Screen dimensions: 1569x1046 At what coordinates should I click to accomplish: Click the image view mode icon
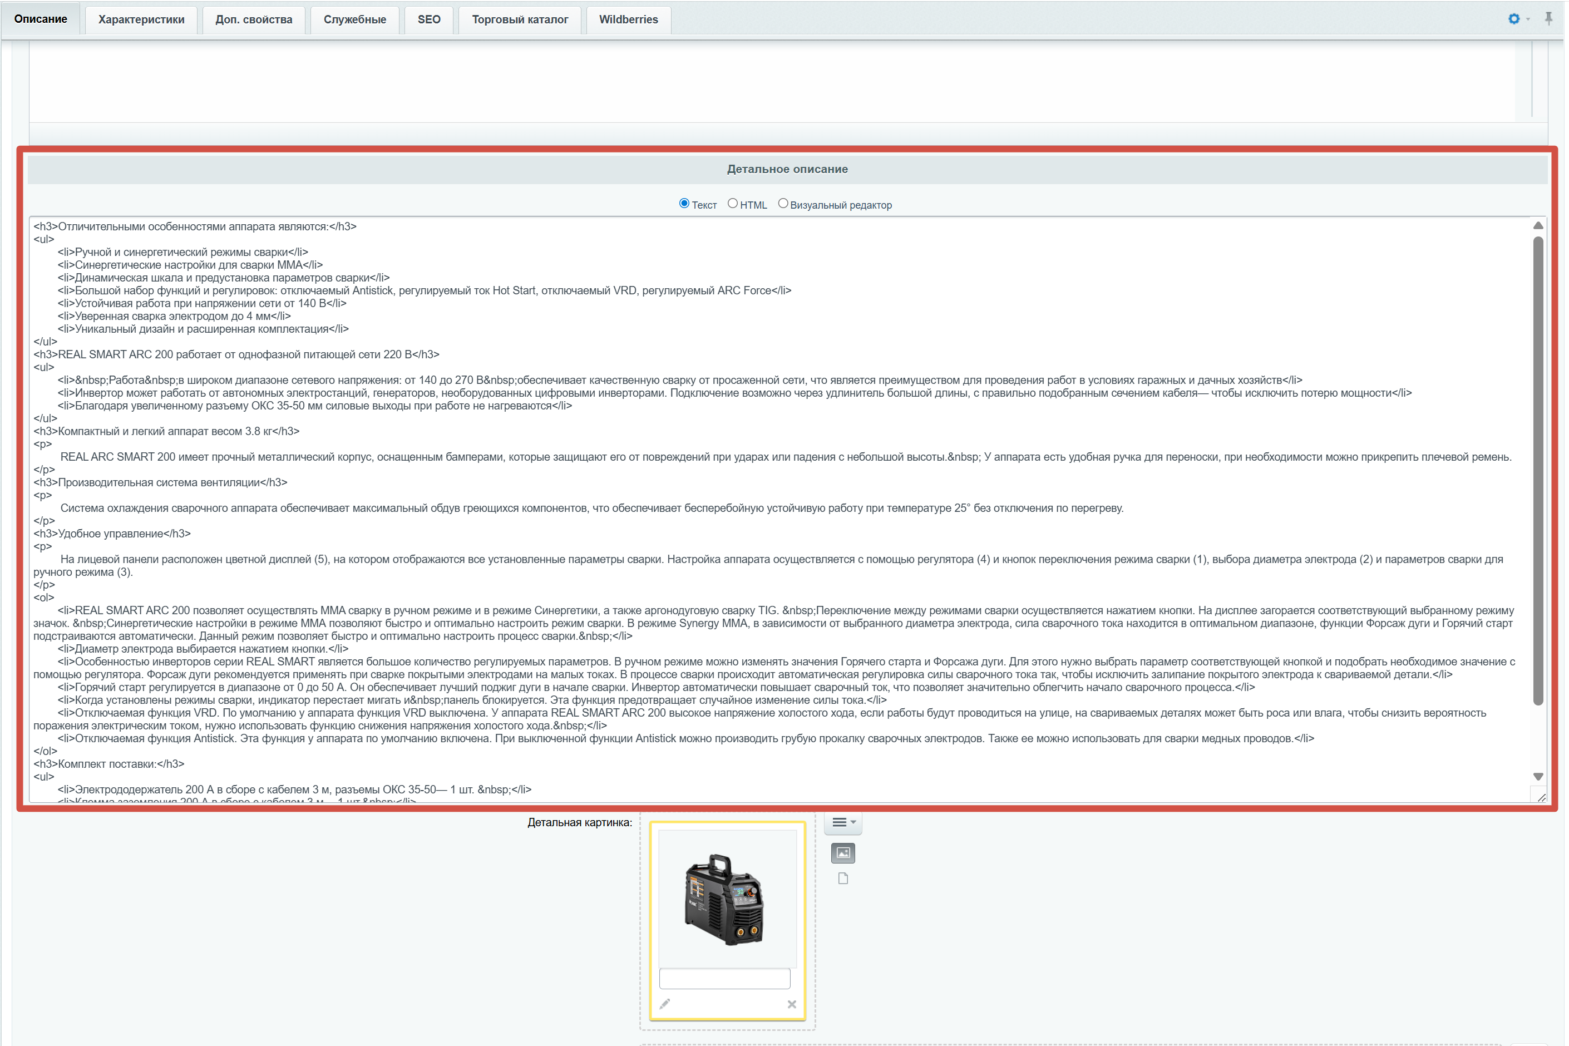pos(843,852)
